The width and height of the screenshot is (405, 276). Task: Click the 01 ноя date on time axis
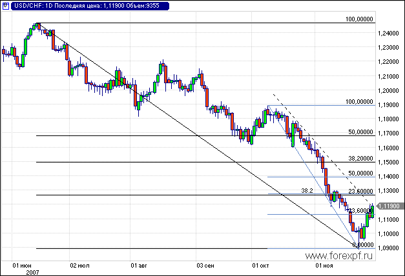click(x=324, y=265)
